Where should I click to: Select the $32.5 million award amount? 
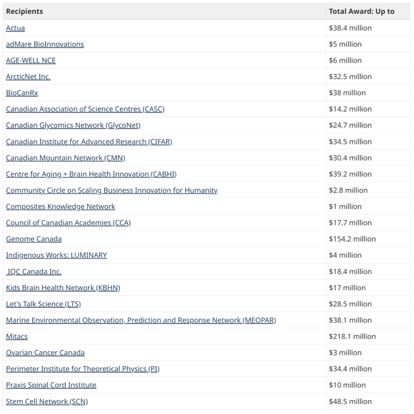(350, 77)
